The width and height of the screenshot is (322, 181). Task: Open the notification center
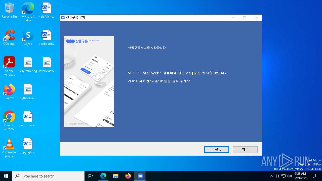[314, 176]
